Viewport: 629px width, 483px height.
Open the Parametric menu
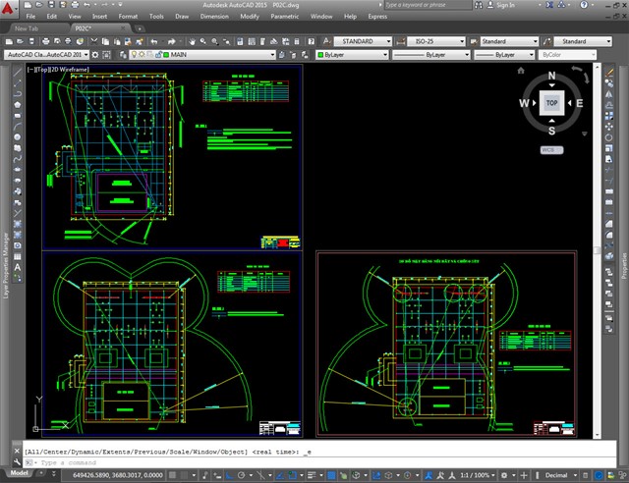click(x=284, y=17)
